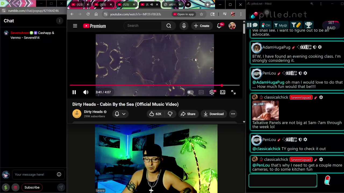Open Rumble chat three-dot options
This screenshot has width=344, height=193.
60,21
